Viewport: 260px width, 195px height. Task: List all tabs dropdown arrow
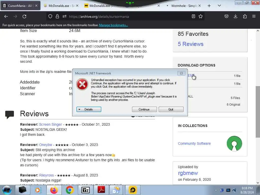(219, 6)
